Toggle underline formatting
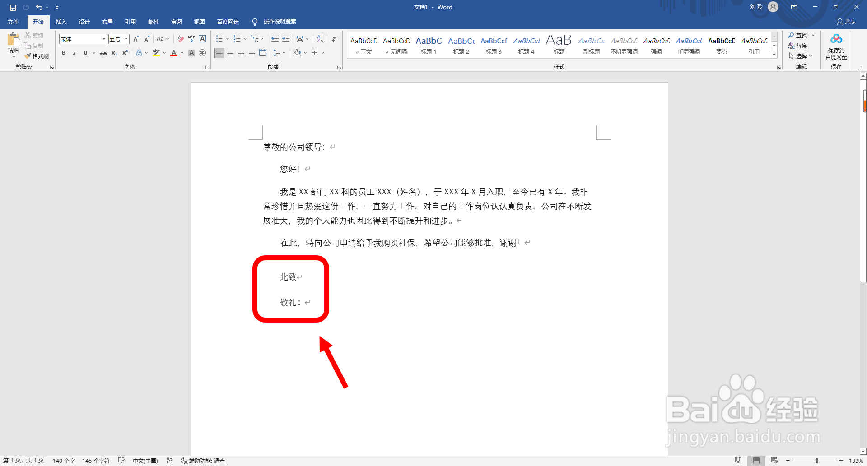This screenshot has width=867, height=466. click(x=85, y=53)
